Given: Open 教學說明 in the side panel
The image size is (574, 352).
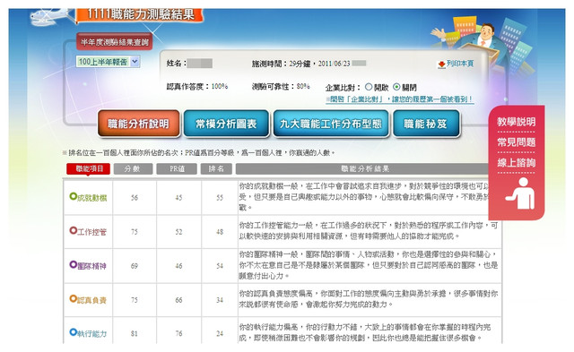Looking at the screenshot, I should 517,121.
